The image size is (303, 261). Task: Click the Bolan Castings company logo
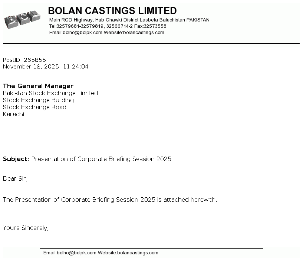pyautogui.click(x=22, y=19)
